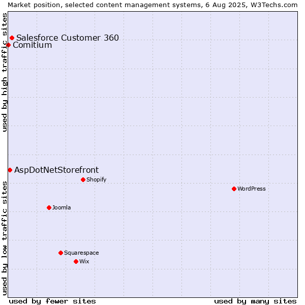Click the 'used by fewer sites' axis label
The width and height of the screenshot is (305, 305).
(52, 301)
